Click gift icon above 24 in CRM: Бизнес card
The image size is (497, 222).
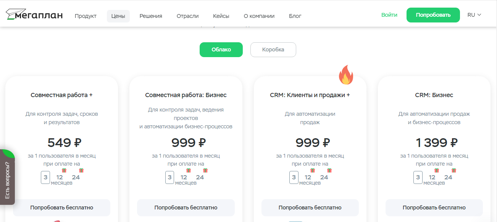[x=454, y=171]
